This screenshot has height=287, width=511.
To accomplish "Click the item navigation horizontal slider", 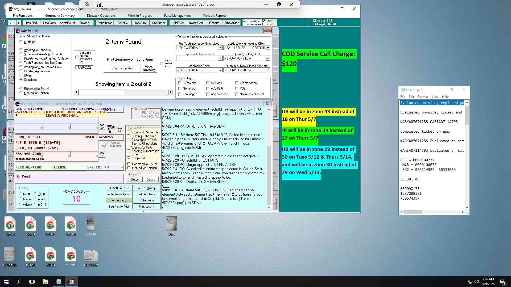I will (x=123, y=92).
